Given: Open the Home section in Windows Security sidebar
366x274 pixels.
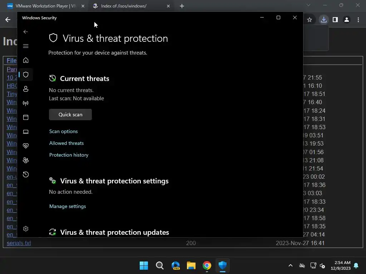Looking at the screenshot, I should pyautogui.click(x=26, y=60).
